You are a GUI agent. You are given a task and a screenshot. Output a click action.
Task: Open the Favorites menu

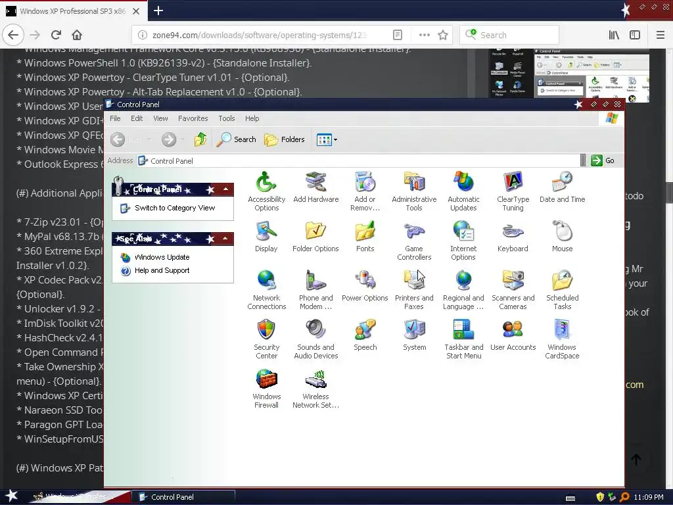click(x=193, y=118)
